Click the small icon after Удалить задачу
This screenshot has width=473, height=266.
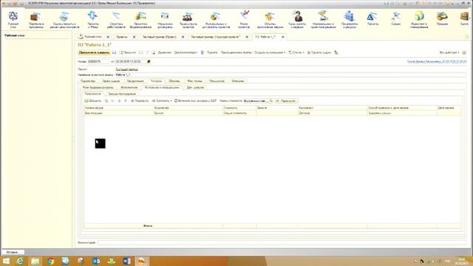[336, 52]
